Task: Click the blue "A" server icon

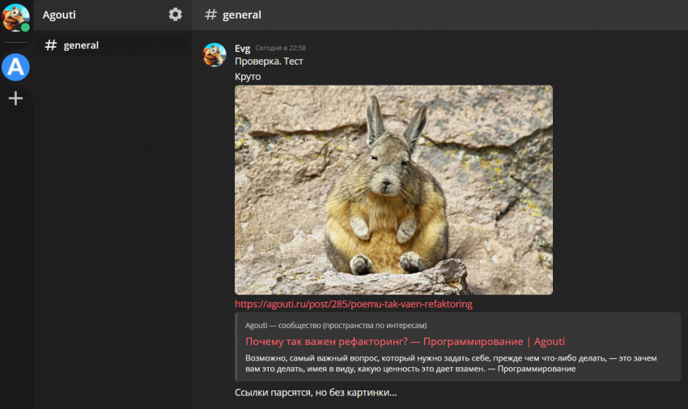Action: pos(15,67)
